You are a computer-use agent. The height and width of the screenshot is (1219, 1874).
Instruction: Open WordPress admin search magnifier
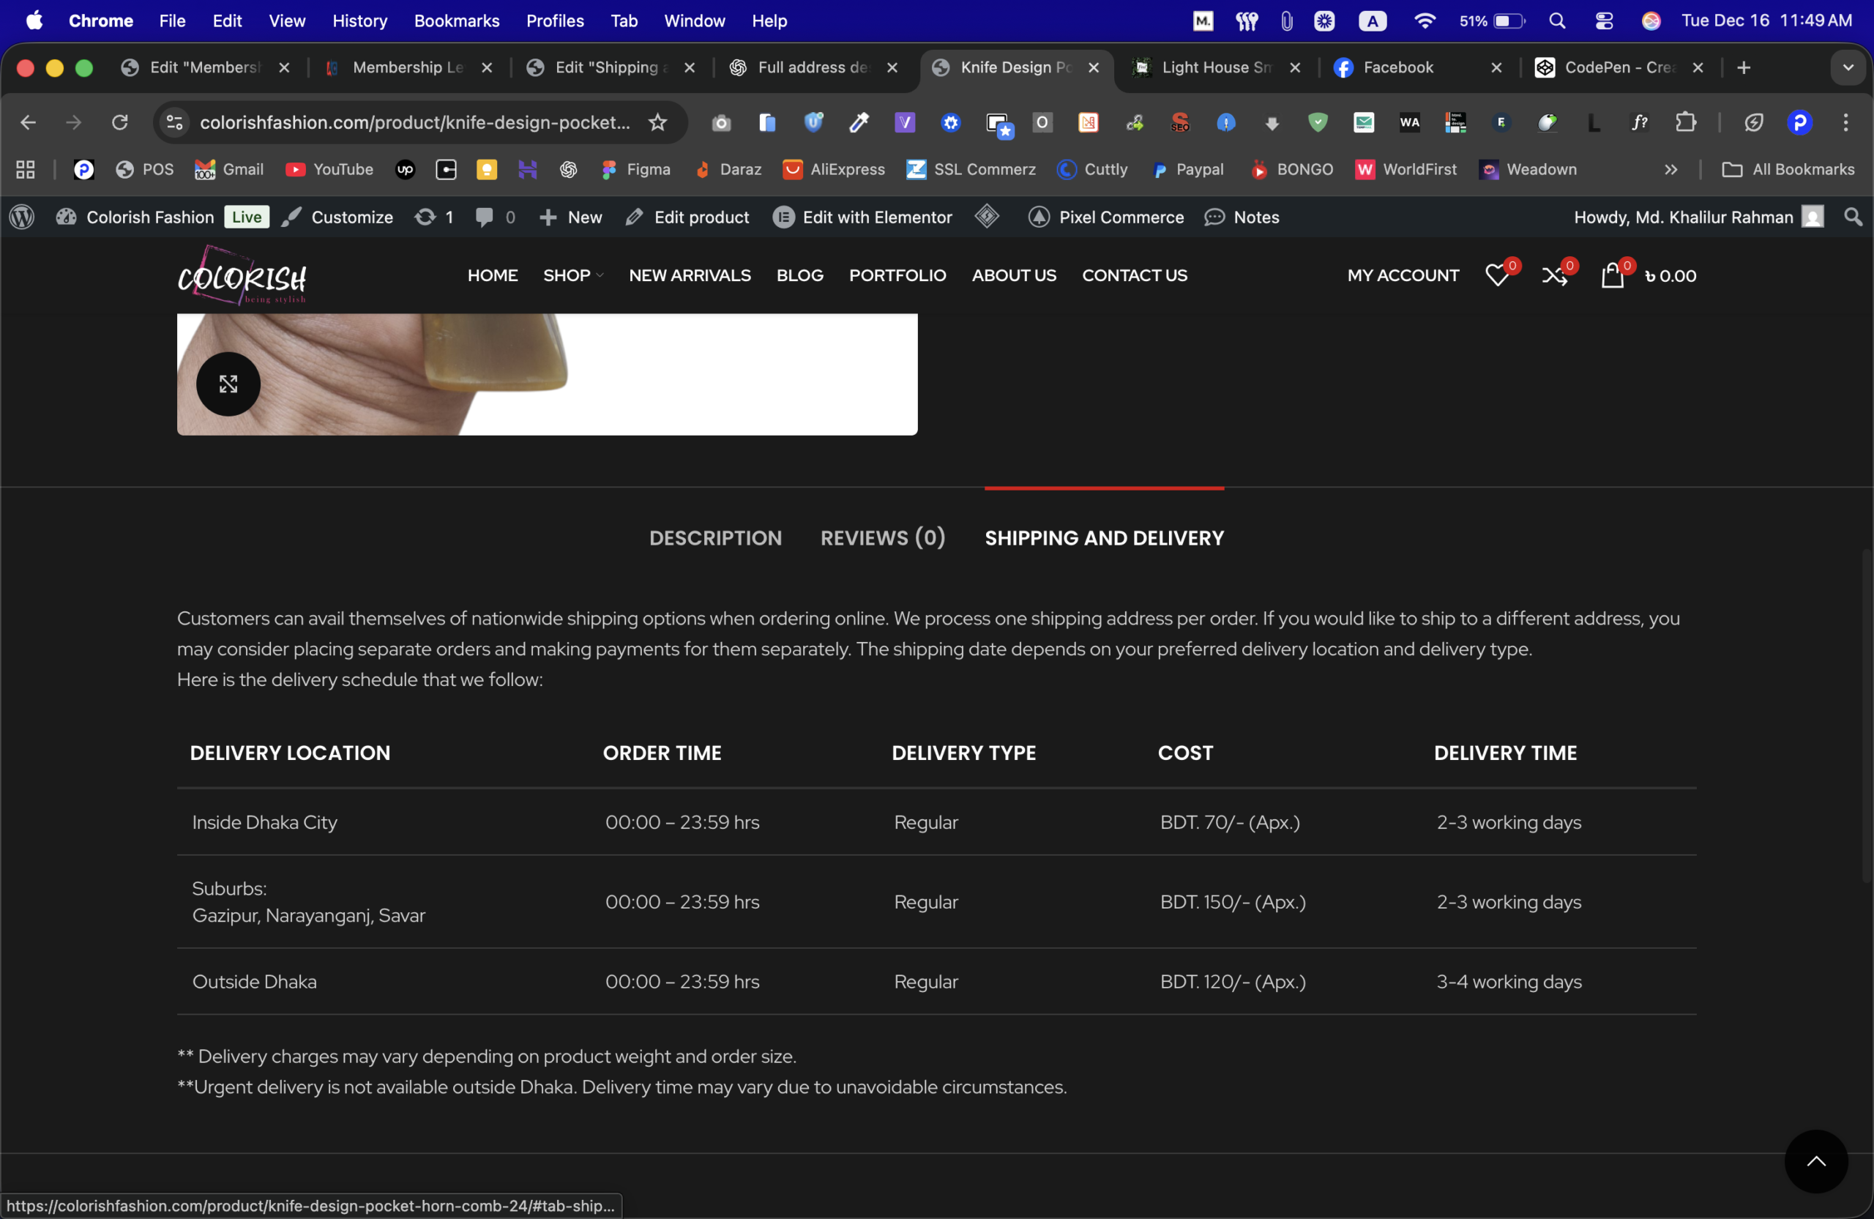coord(1853,217)
